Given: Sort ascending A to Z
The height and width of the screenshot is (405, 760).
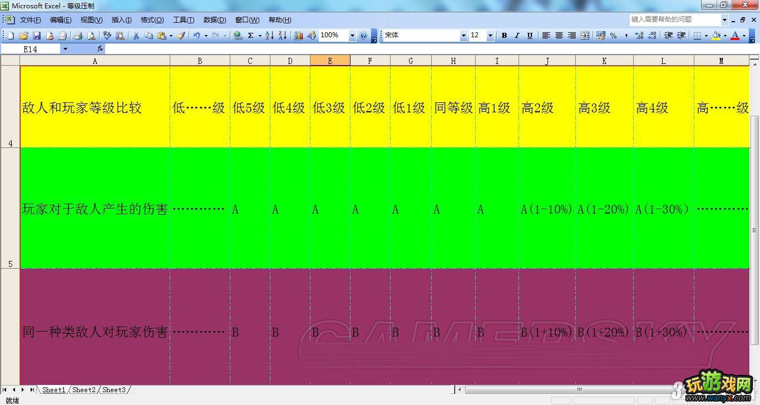Looking at the screenshot, I should pos(269,36).
